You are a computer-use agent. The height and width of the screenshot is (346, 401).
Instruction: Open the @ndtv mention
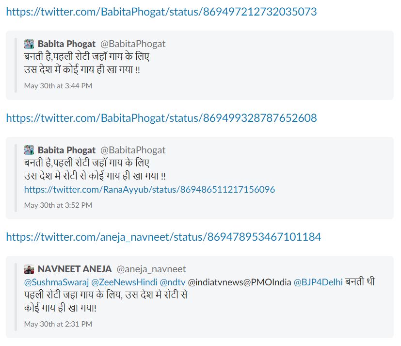click(x=172, y=282)
